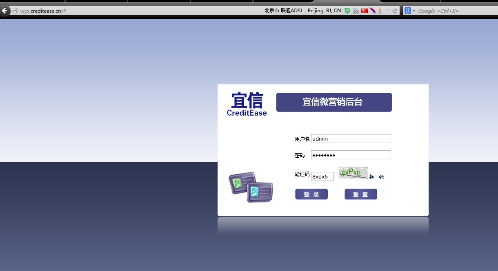Open the QR code icon in address bar
Screen dimensions: 498x271
pos(356,11)
